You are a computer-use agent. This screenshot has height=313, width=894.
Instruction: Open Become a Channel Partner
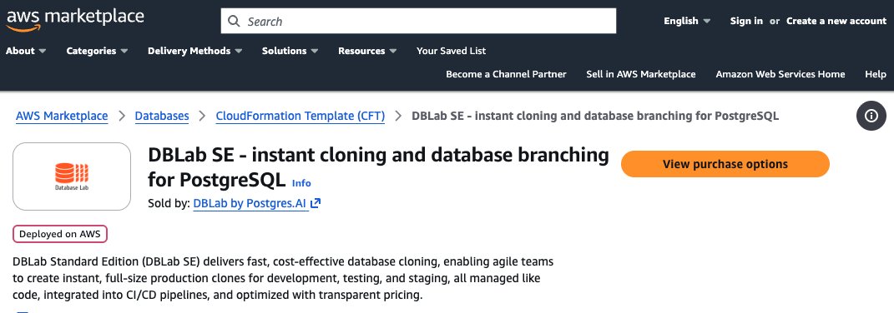[507, 74]
